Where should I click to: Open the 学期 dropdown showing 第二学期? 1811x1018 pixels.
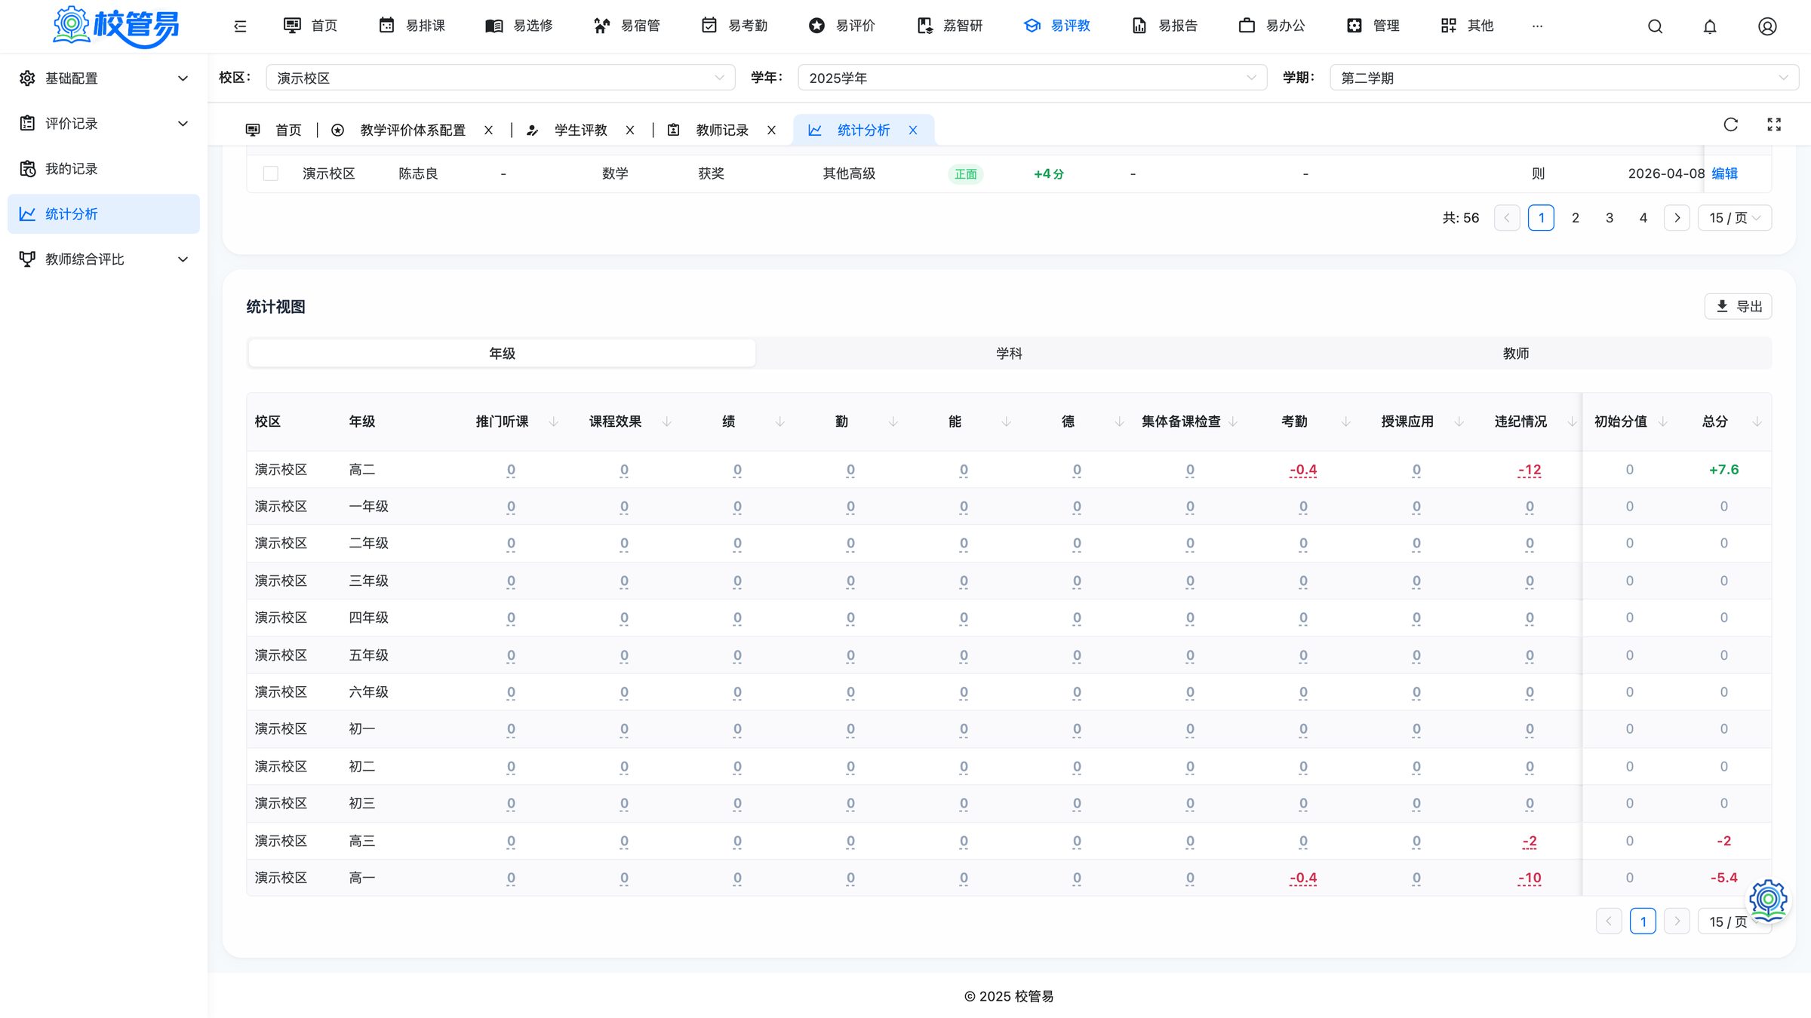[x=1564, y=78]
